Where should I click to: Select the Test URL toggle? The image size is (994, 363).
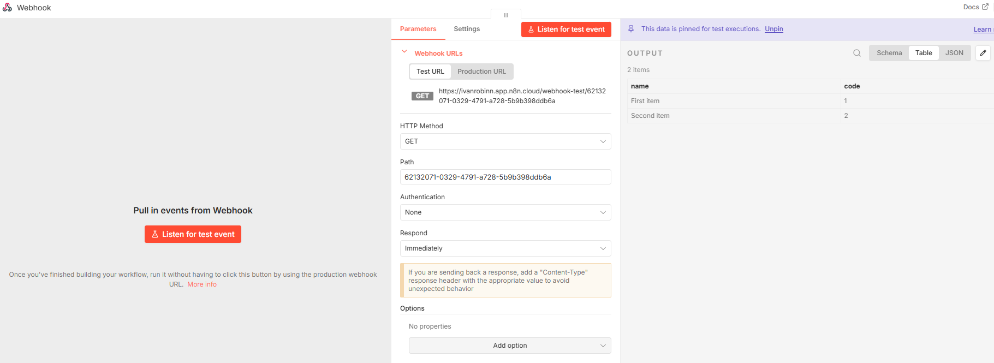(x=430, y=72)
